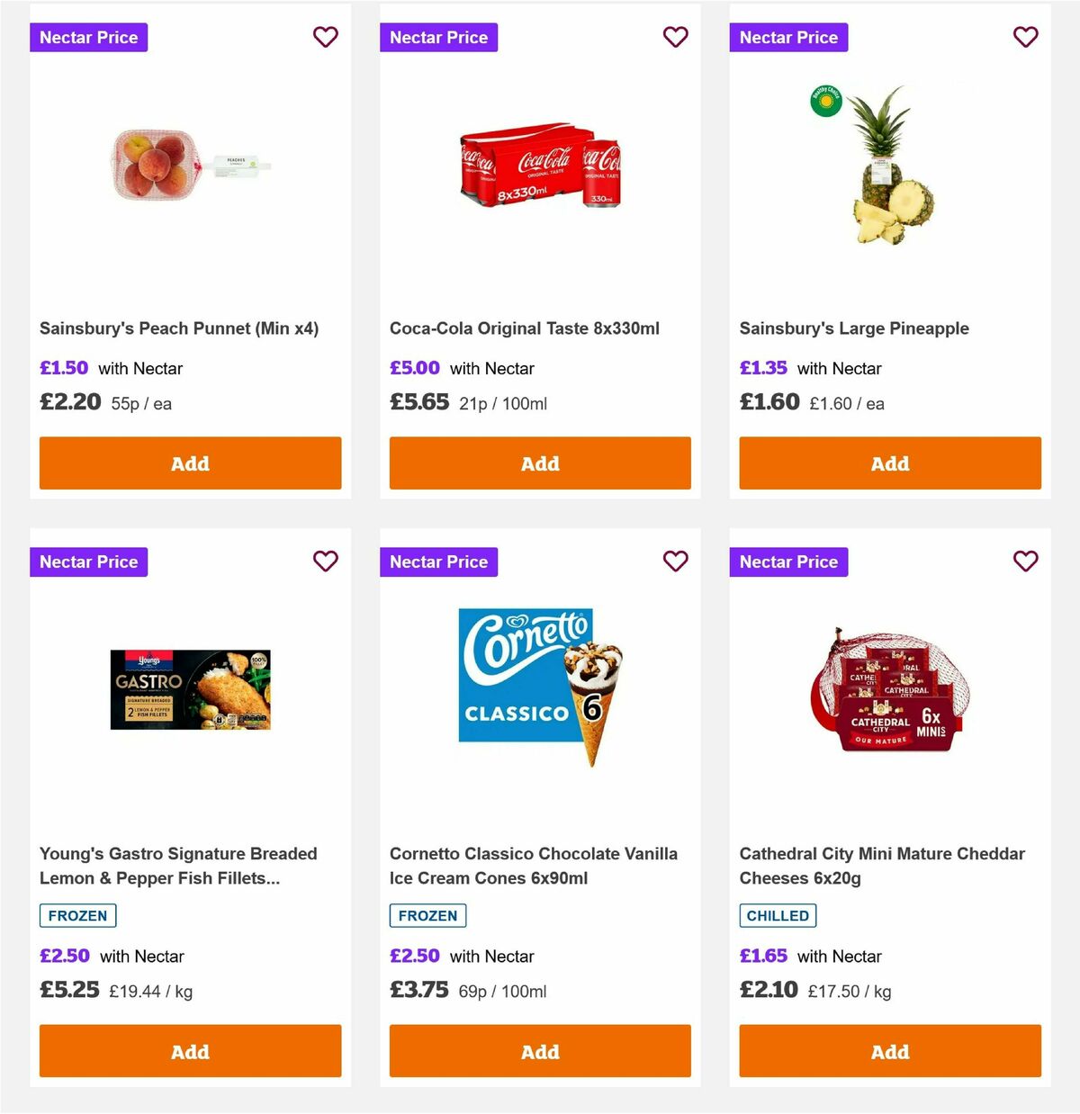This screenshot has height=1114, width=1080.
Task: Click the Nectar Price badge on Coca-Cola
Action: click(x=438, y=37)
